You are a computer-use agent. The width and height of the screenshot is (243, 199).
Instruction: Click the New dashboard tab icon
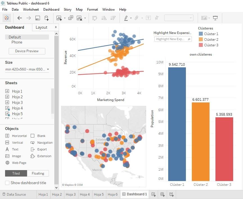(x=163, y=194)
